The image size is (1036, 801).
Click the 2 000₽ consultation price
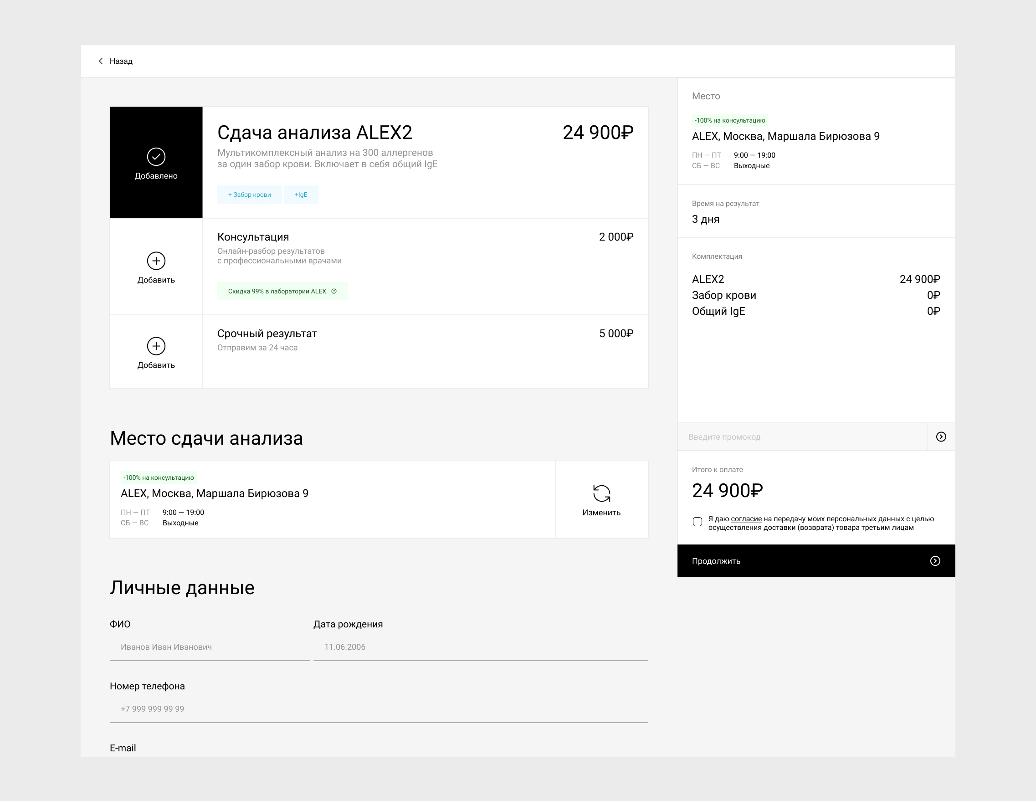click(615, 237)
